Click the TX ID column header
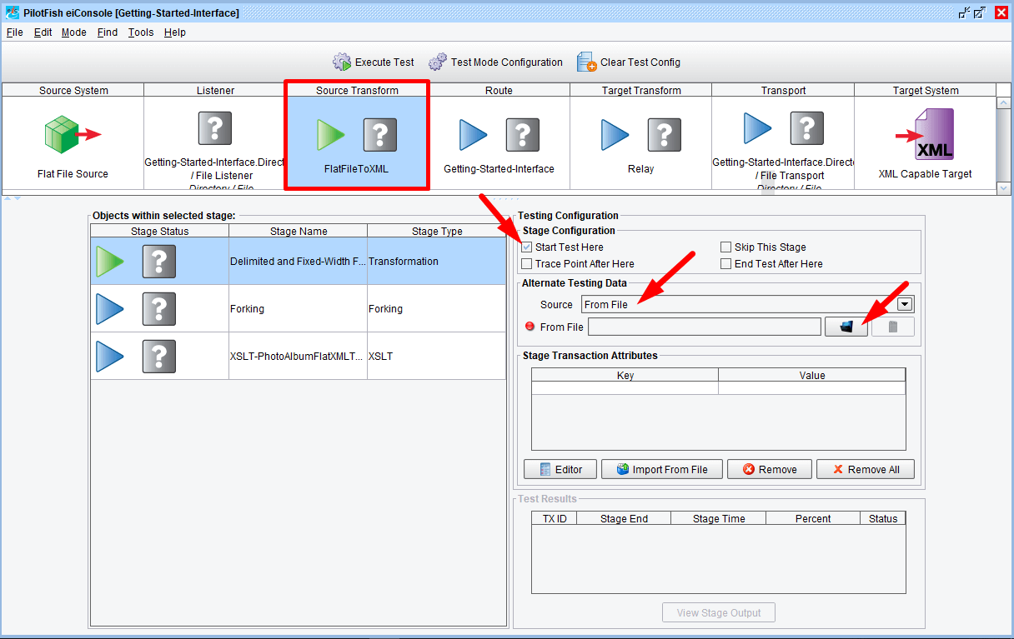 point(555,518)
